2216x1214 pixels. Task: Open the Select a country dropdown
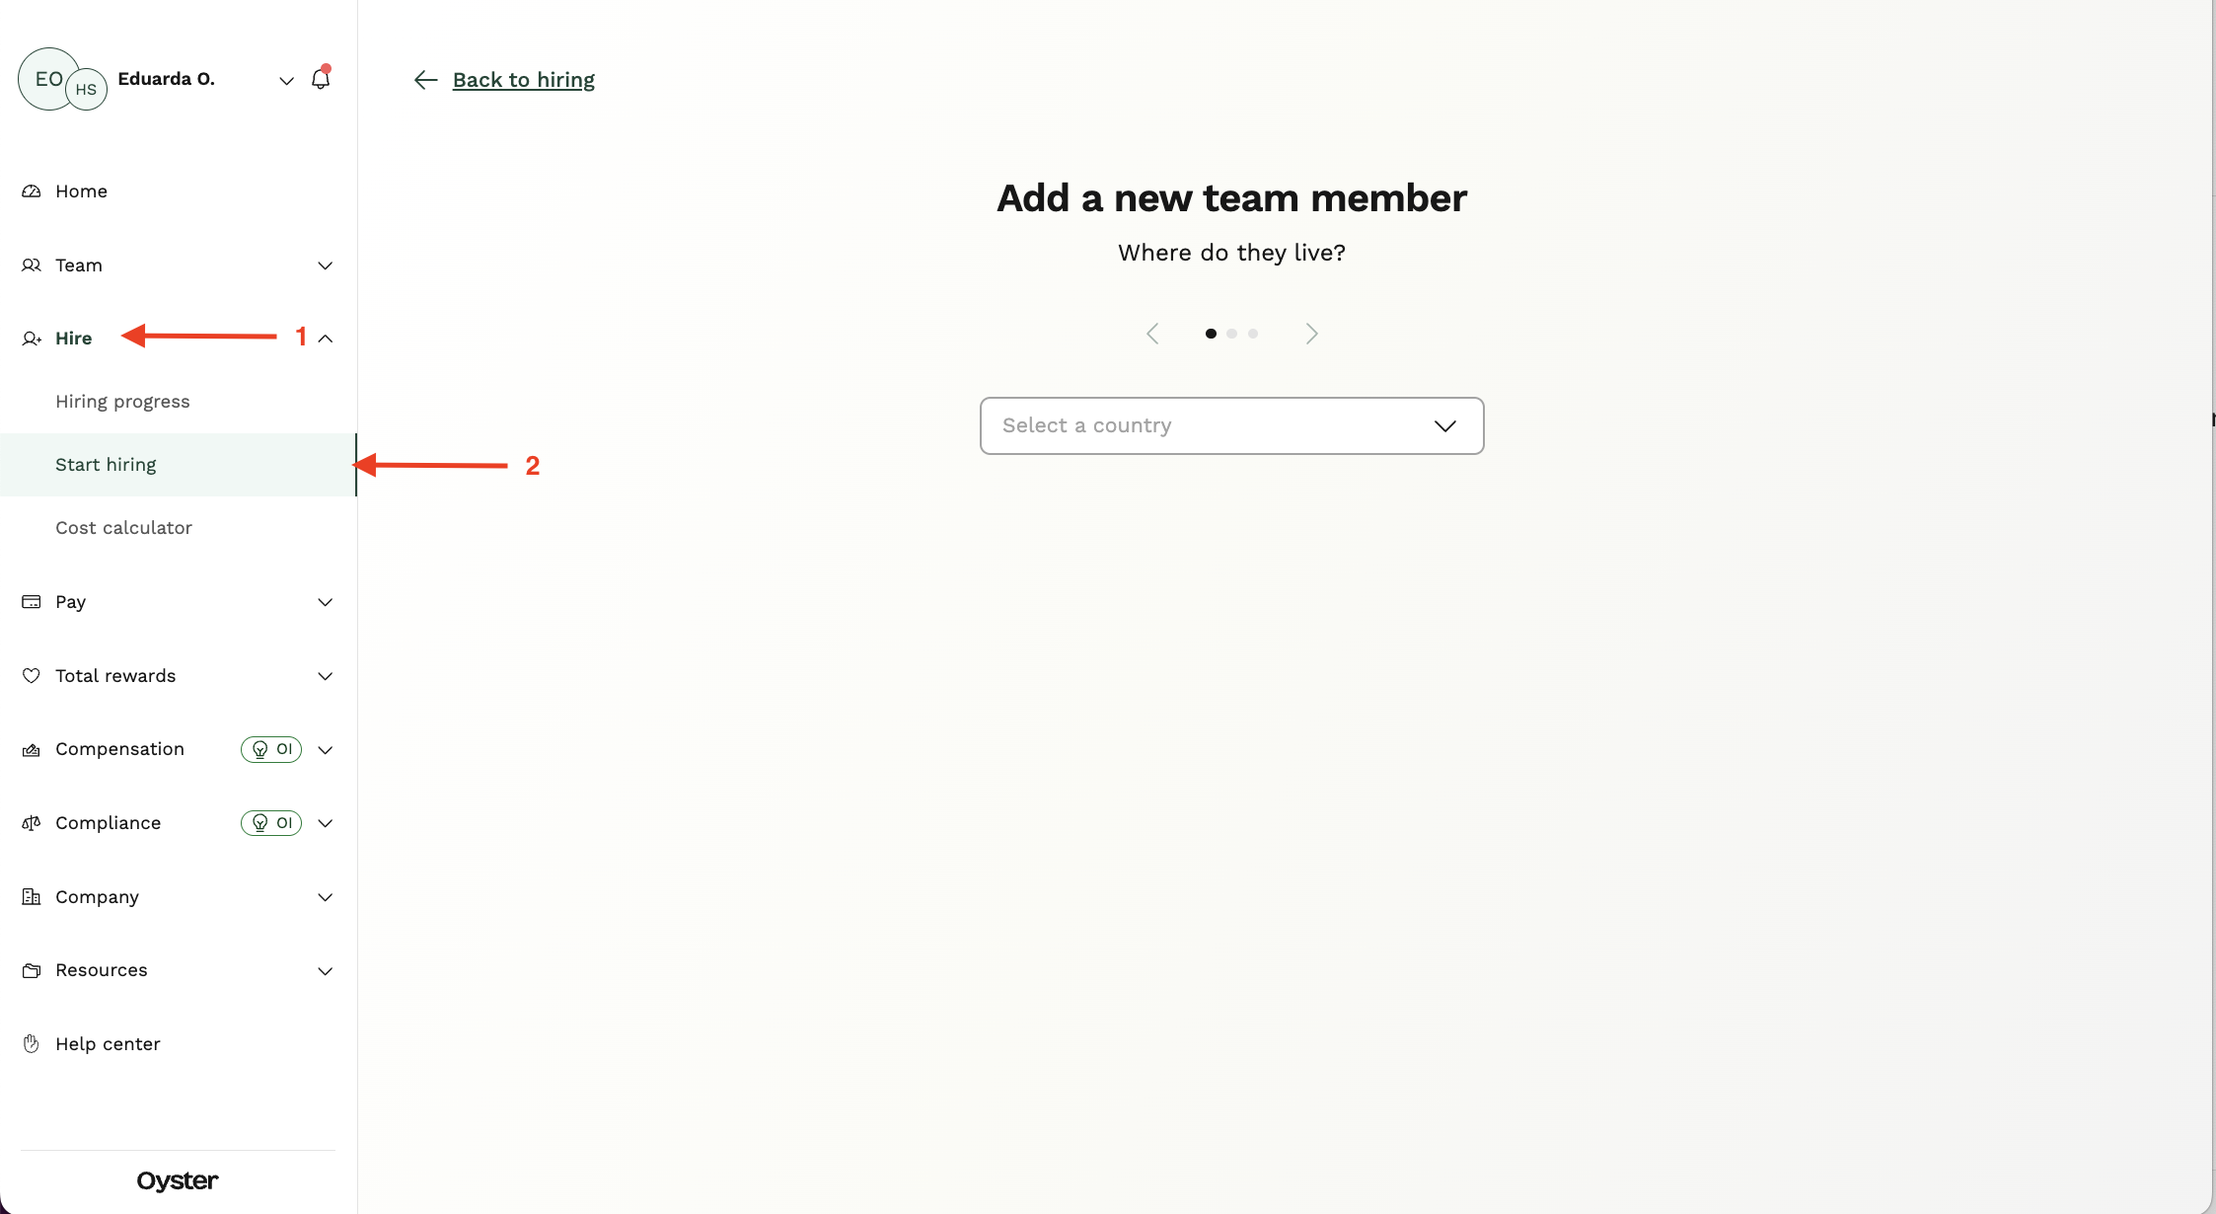(1231, 425)
